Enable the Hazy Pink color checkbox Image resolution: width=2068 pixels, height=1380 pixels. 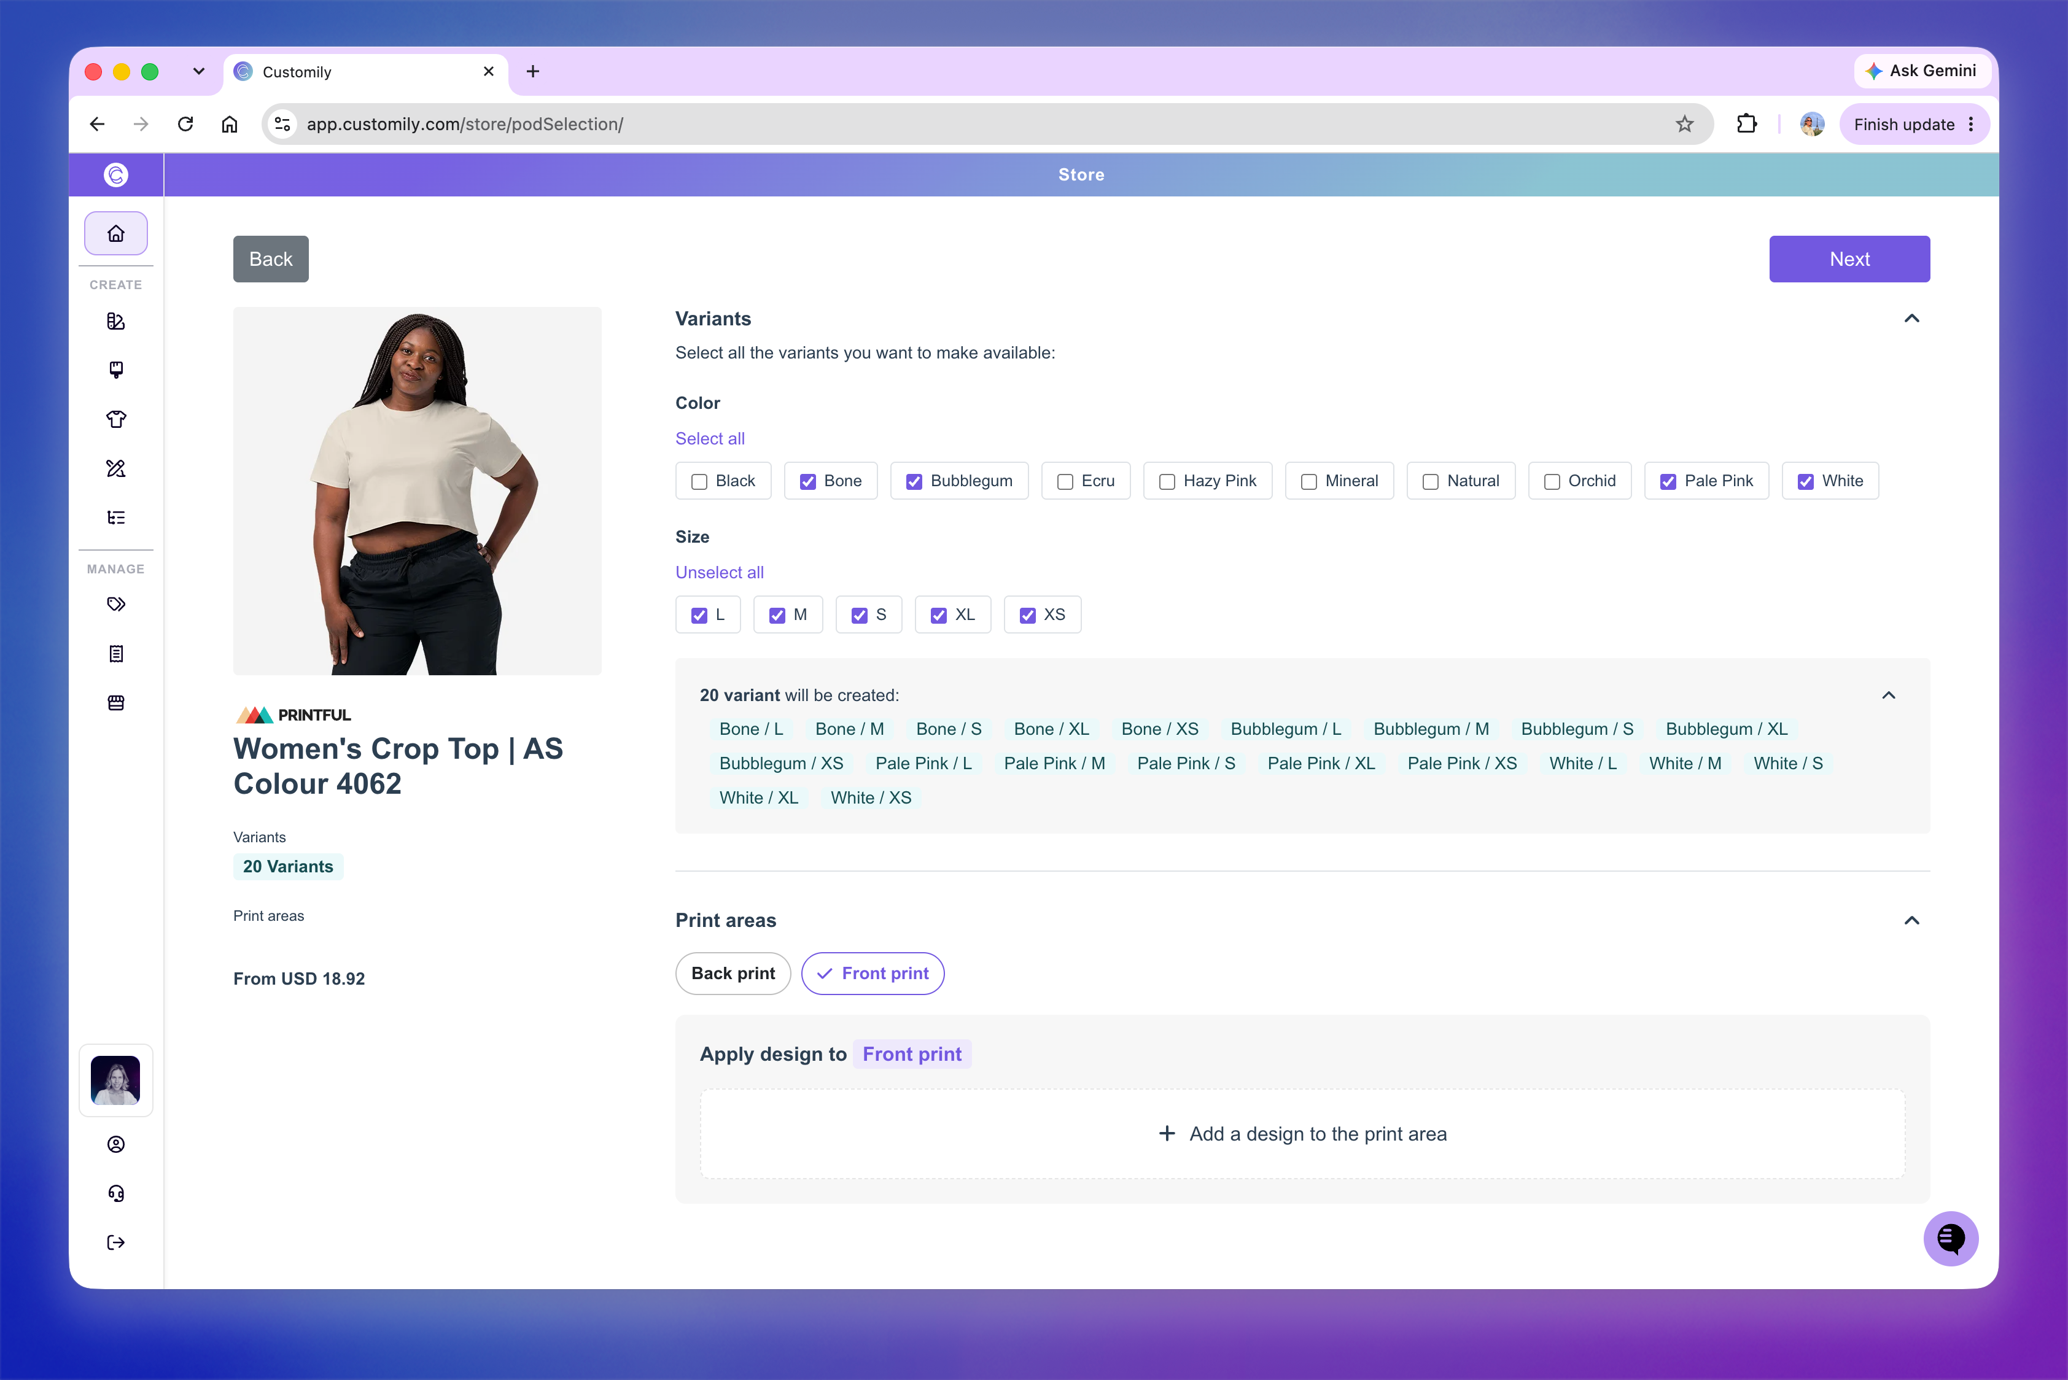[x=1167, y=481]
